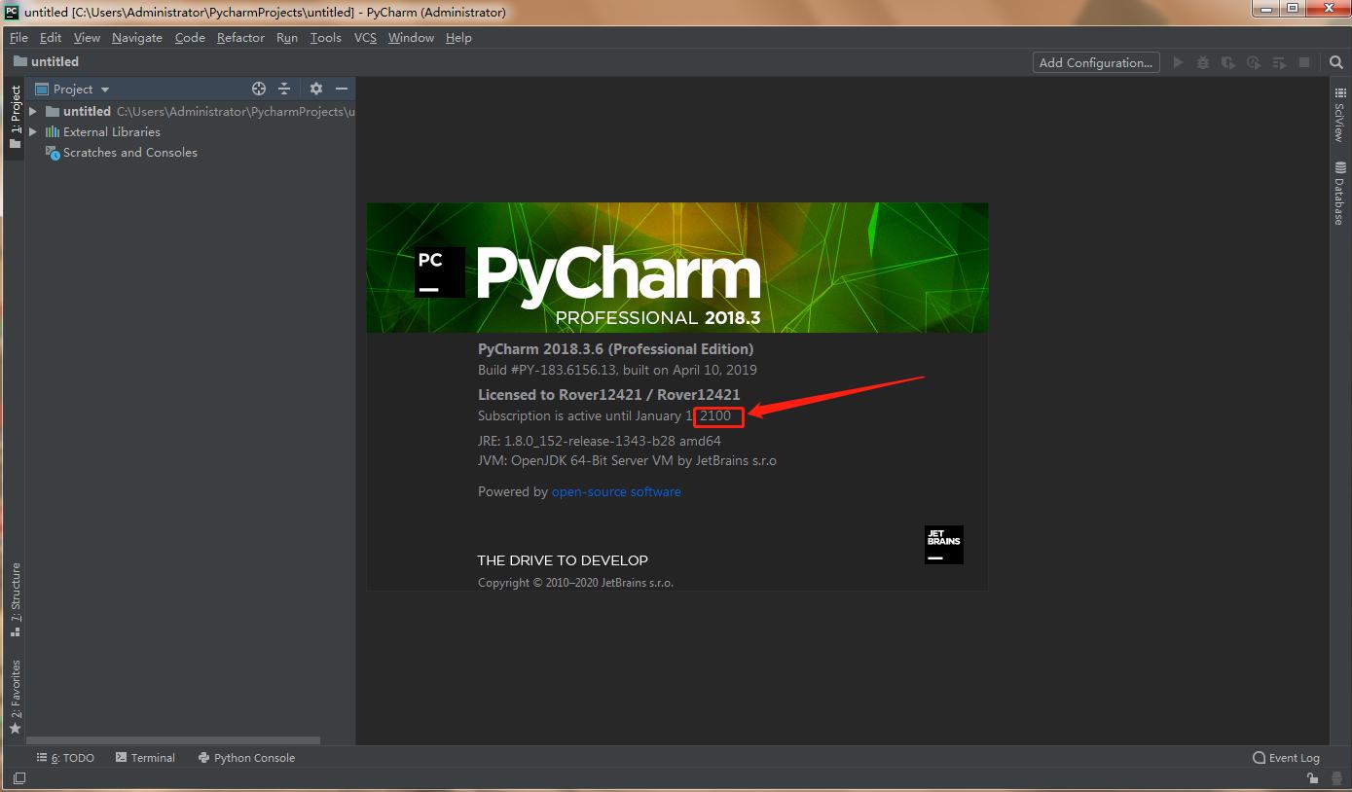Viewport: 1352px width, 792px height.
Task: Open the VCS menu
Action: pyautogui.click(x=364, y=37)
